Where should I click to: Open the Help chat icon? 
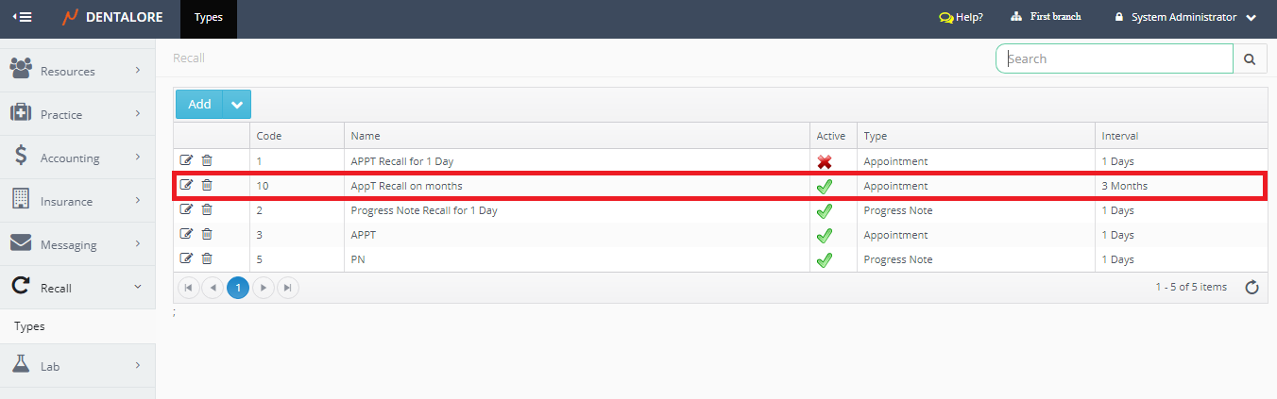pos(945,17)
